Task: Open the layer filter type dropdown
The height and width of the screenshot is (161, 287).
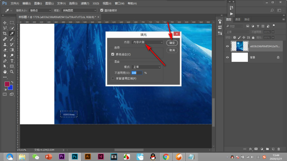Action: tap(234, 26)
